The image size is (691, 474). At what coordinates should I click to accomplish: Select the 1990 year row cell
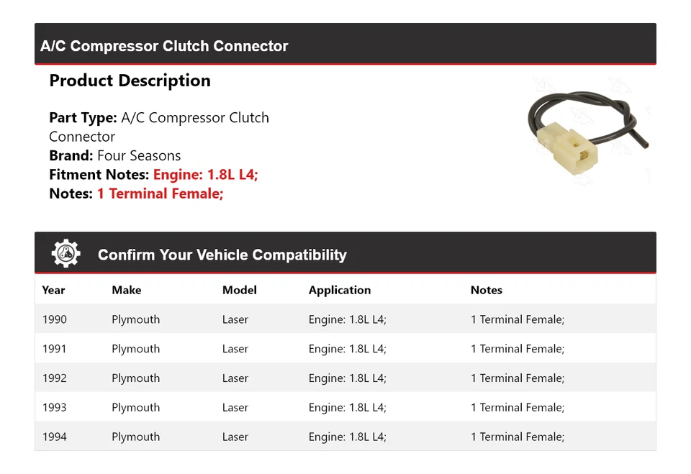[54, 319]
